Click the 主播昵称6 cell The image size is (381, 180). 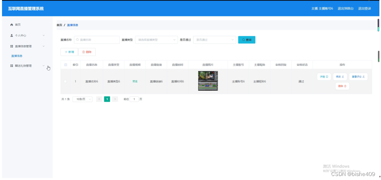coord(259,81)
